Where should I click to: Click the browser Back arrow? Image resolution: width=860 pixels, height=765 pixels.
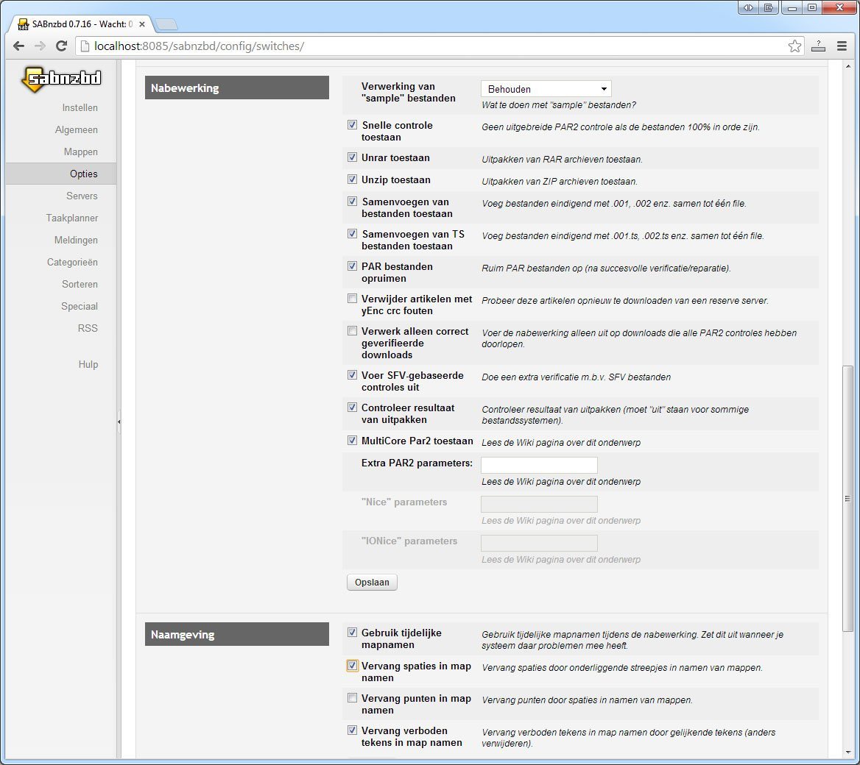coord(18,46)
